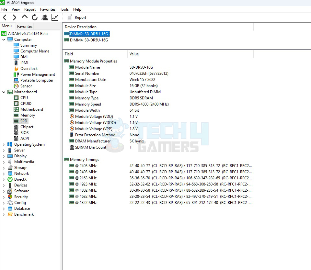Viewport: 311px width, 270px height.
Task: Select the CPU chip icon
Action: click(x=16, y=98)
